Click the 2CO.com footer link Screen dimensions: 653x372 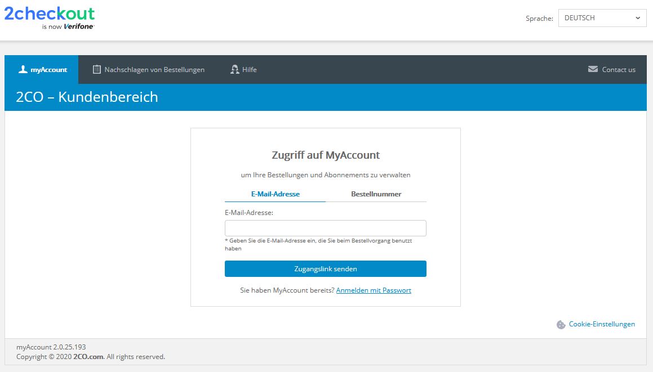88,357
